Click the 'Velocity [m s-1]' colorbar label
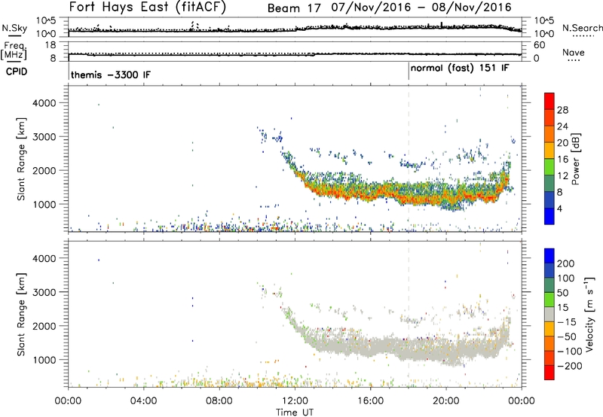The width and height of the screenshot is (603, 417). [x=589, y=314]
